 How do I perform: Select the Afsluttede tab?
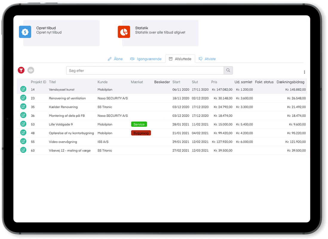180,59
